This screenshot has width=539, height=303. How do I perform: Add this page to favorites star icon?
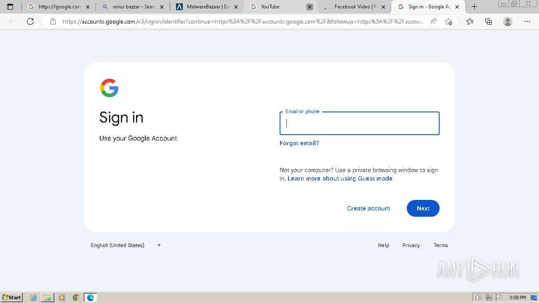pyautogui.click(x=449, y=21)
